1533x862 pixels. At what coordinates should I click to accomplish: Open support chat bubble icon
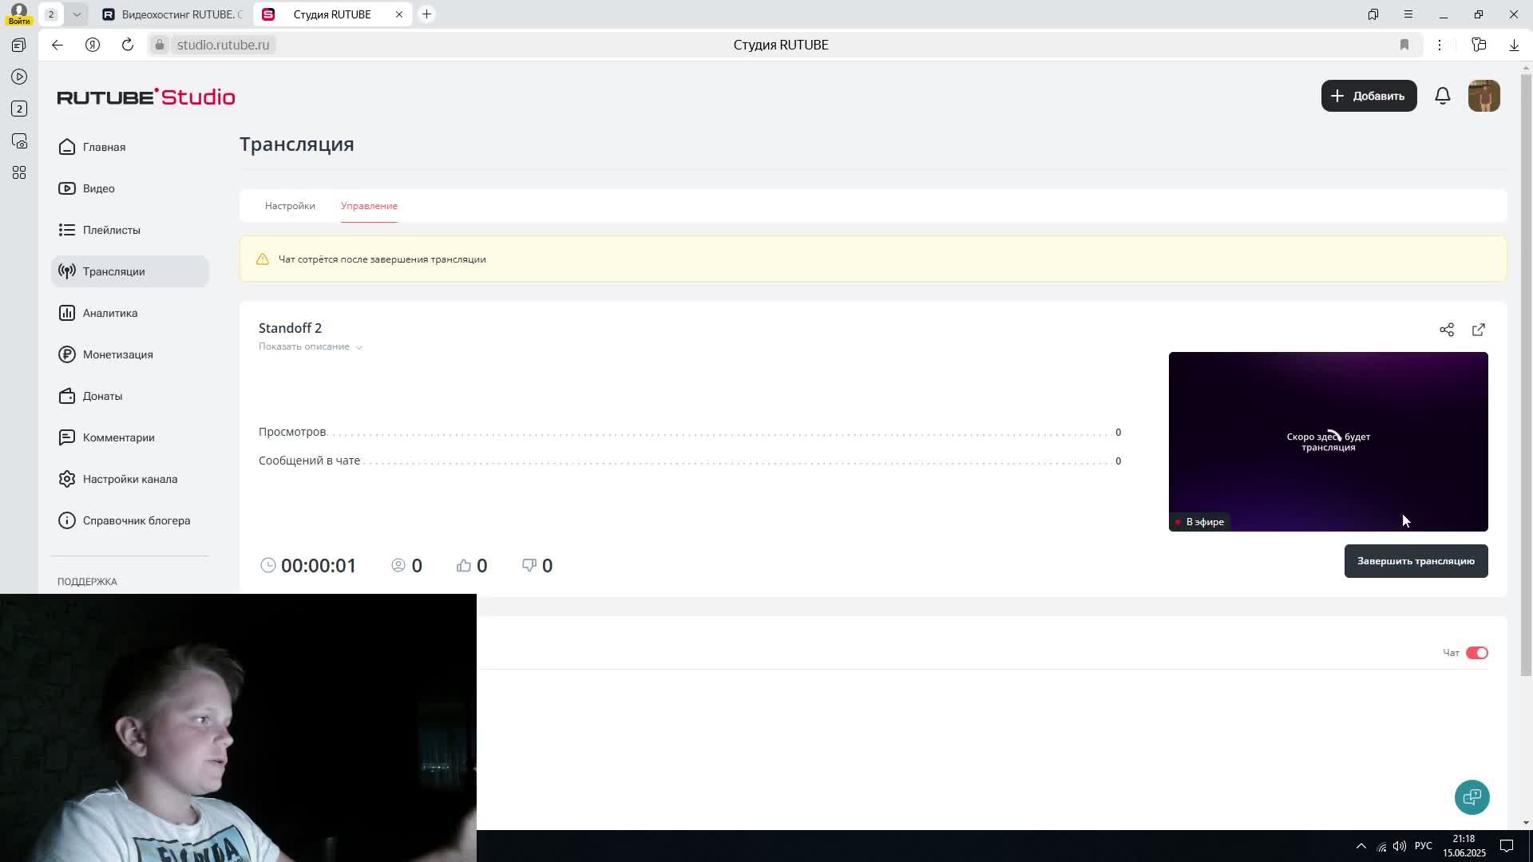(x=1472, y=797)
